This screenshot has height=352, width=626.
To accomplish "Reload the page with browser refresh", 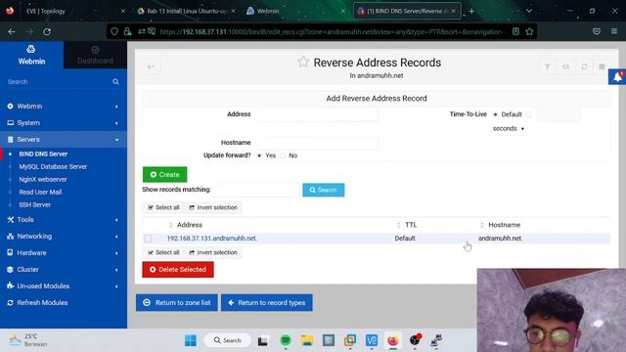I will pos(47,31).
